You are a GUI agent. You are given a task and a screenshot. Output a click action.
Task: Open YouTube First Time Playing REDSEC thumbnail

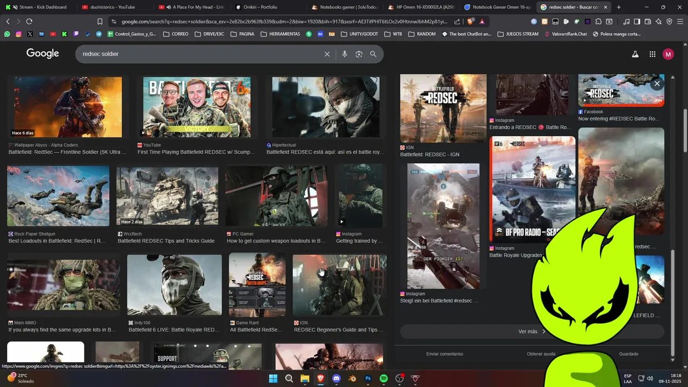197,107
